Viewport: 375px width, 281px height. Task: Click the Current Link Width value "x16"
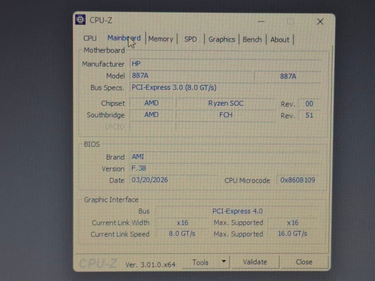coord(182,223)
